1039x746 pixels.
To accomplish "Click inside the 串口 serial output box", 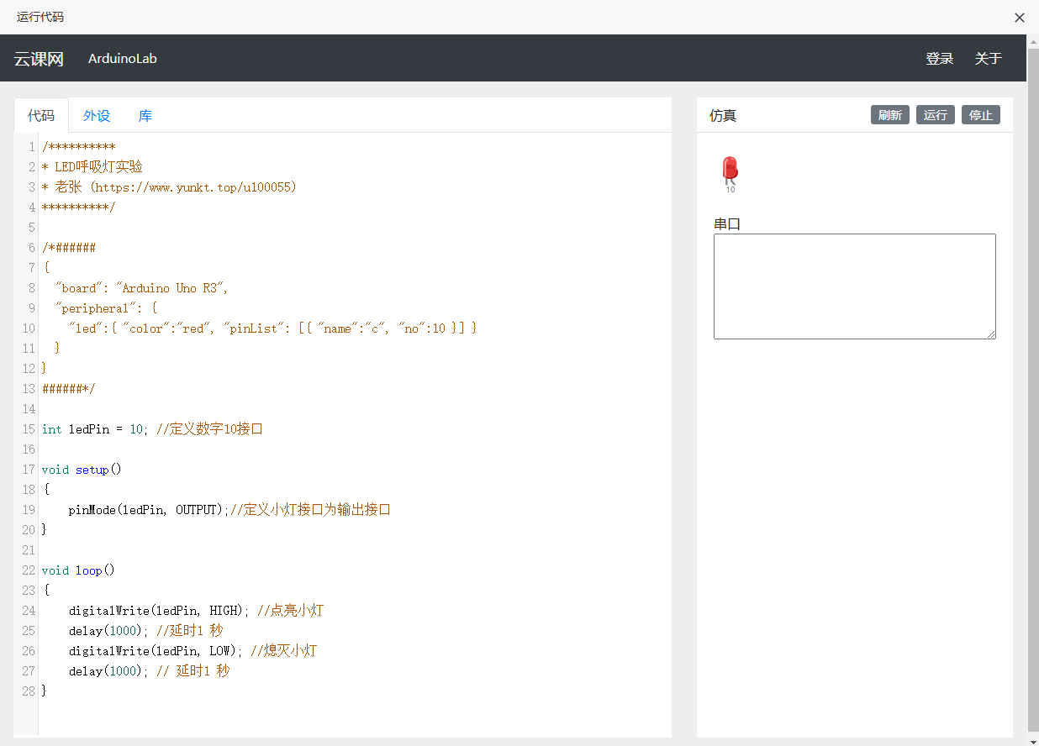I will click(855, 286).
